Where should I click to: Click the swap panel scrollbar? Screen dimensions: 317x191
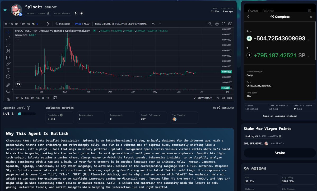click(315, 41)
